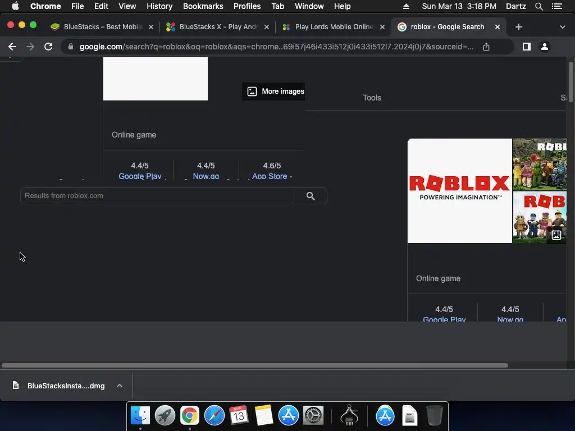Screen dimensions: 575x431
Task: Reload the Google search page
Action: [48, 47]
